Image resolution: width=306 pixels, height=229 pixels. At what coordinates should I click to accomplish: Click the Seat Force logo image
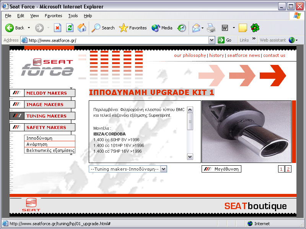(x=47, y=67)
